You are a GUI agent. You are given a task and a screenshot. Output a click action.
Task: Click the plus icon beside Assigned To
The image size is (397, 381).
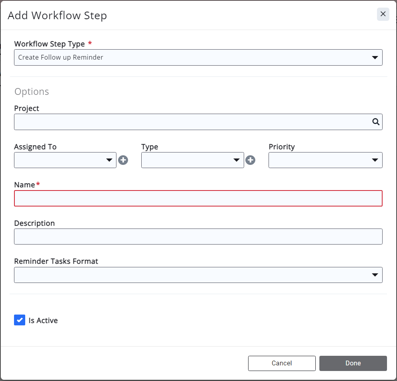point(123,160)
